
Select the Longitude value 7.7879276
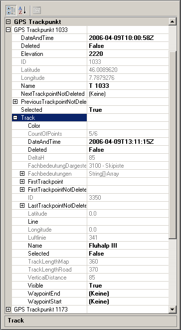tap(102, 78)
